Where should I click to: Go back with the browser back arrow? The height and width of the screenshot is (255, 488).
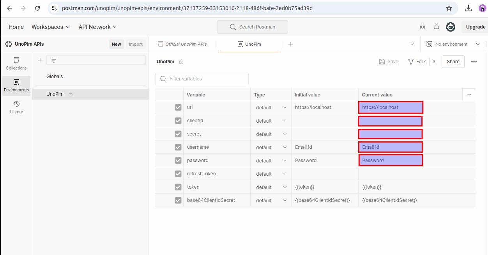[10, 8]
